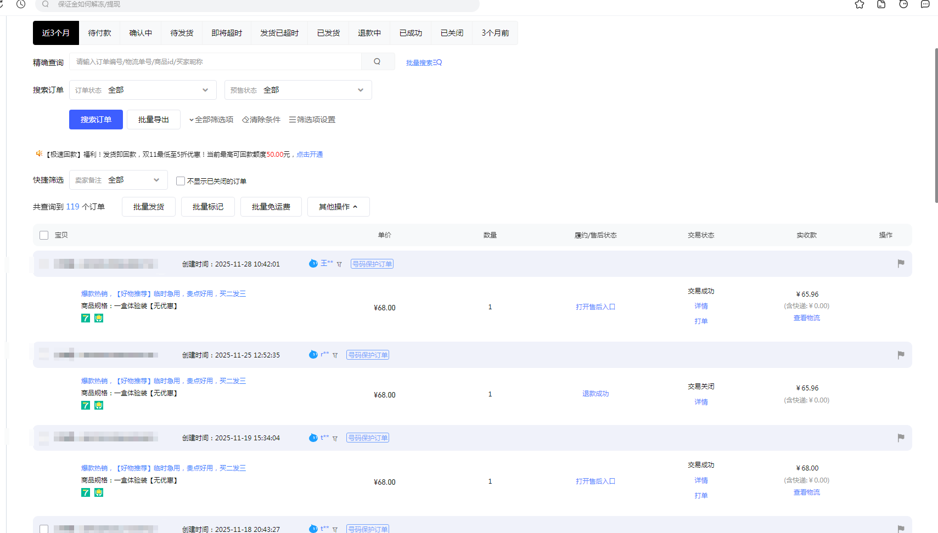
Task: View the 已关闭 tab
Action: tap(452, 33)
